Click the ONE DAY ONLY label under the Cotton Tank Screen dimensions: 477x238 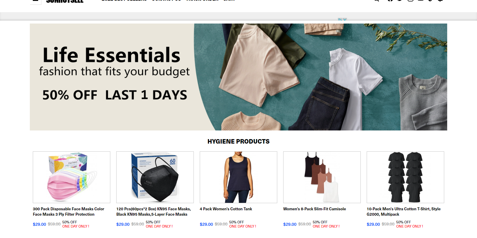[243, 226]
